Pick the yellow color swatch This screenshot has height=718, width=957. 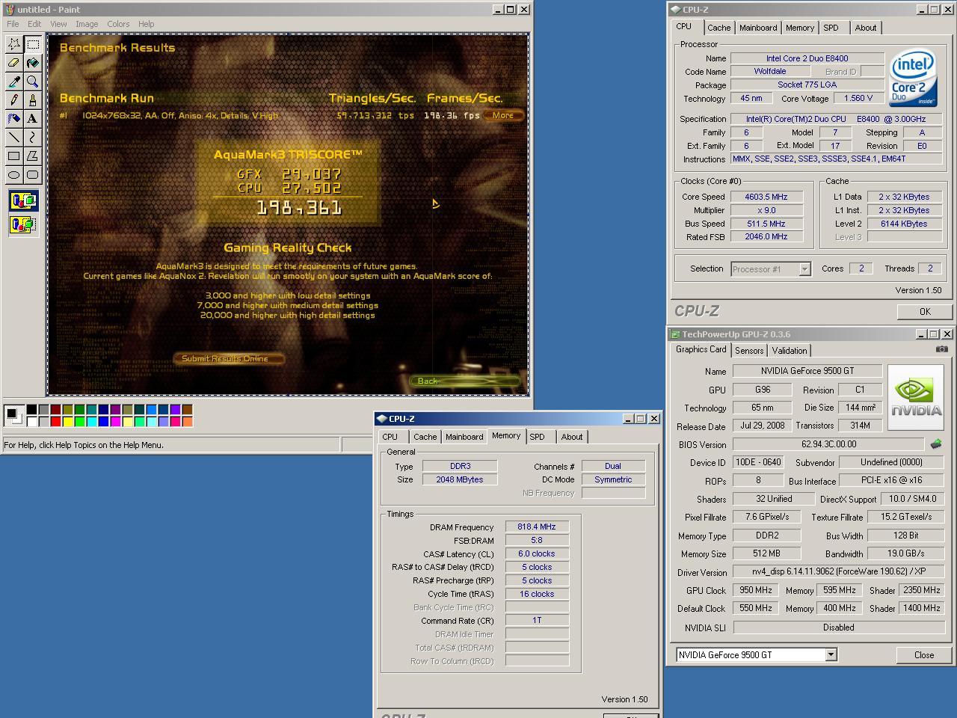67,421
